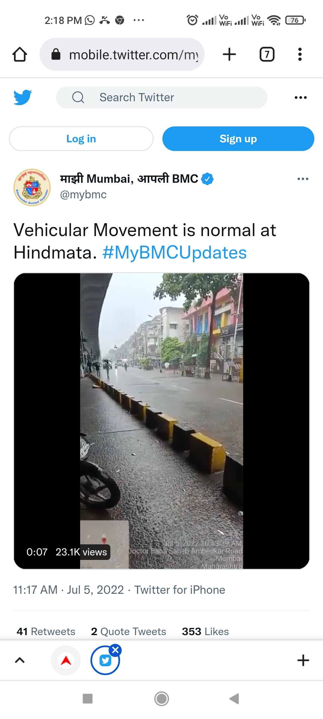Open the tab switcher showing 7 tabs
323x719 pixels.
(x=266, y=54)
